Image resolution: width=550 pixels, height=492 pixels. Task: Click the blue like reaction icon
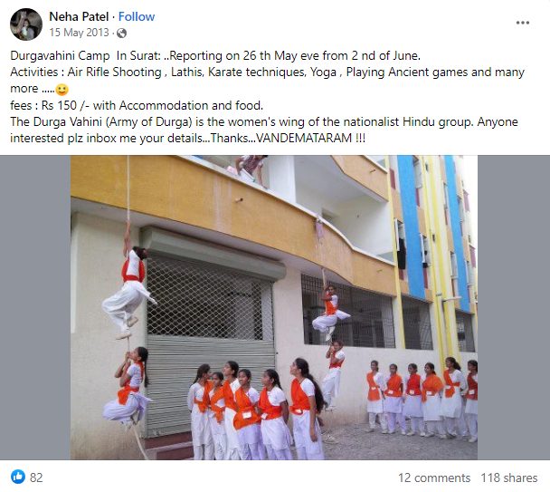coord(18,477)
